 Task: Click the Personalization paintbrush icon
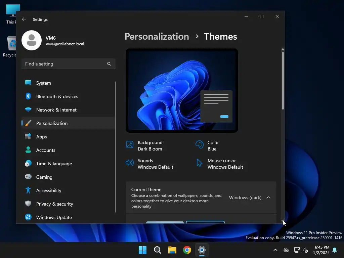[x=28, y=123]
